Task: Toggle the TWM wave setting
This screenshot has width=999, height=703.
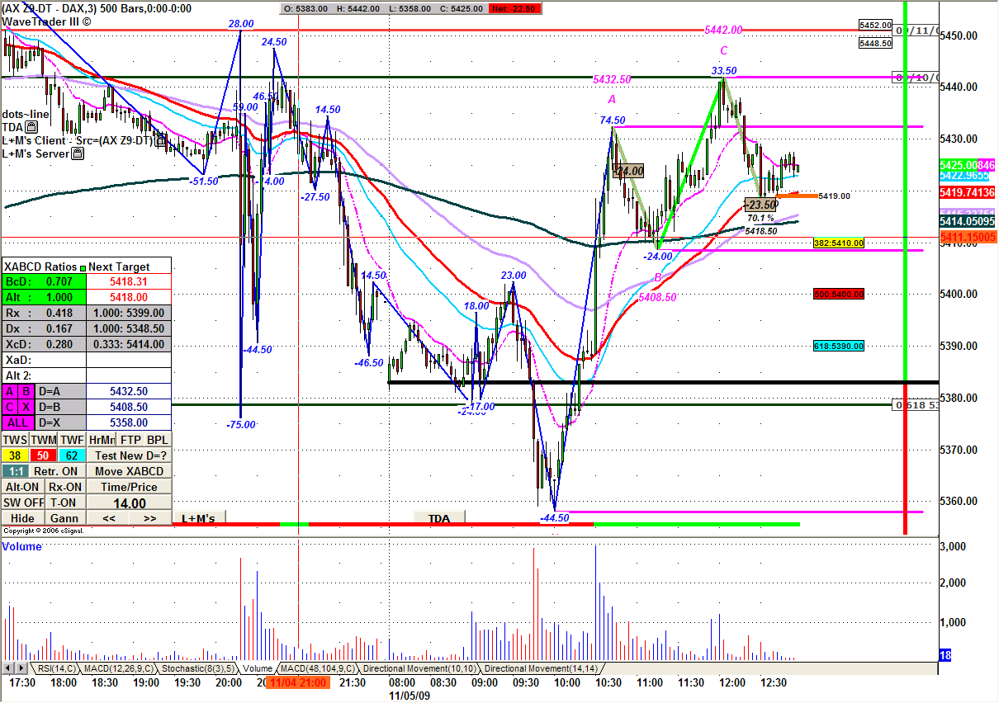Action: pyautogui.click(x=44, y=441)
